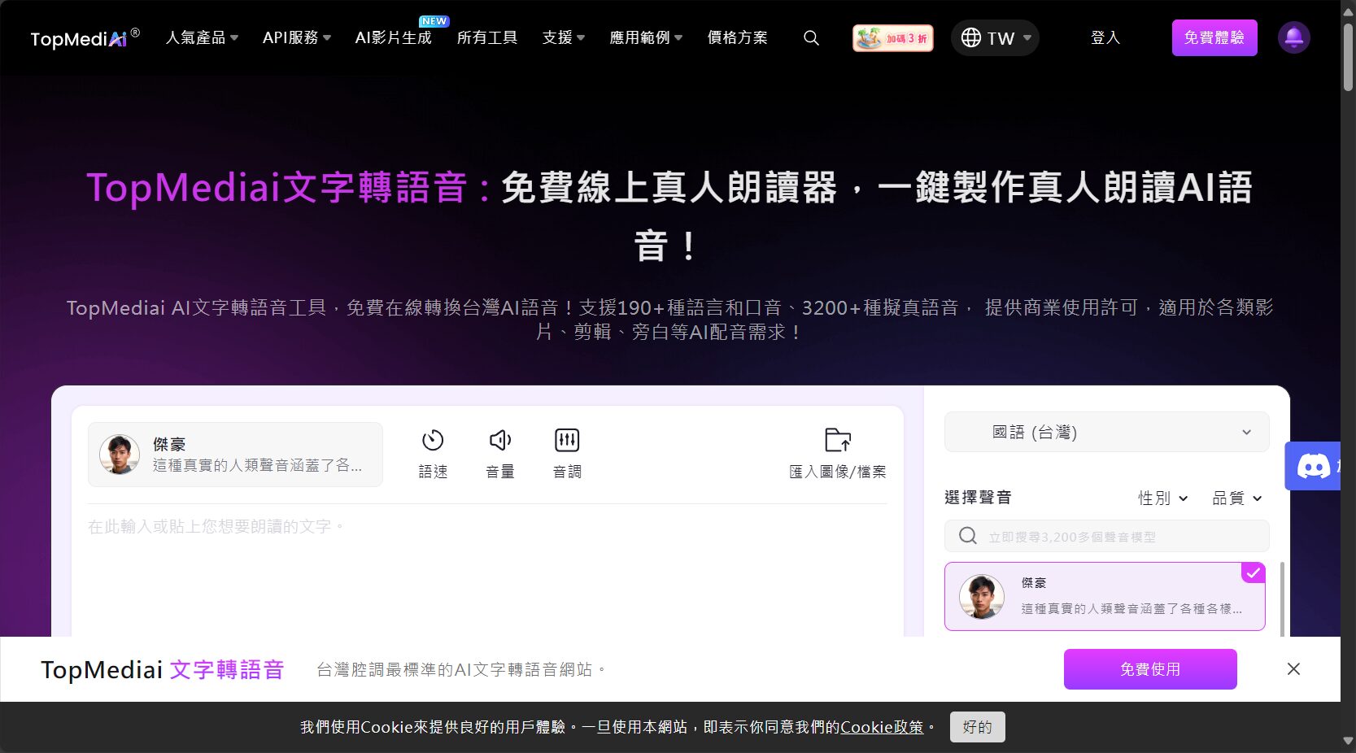1356x753 pixels.
Task: Click the page vertical scrollbar
Action: click(x=1348, y=57)
